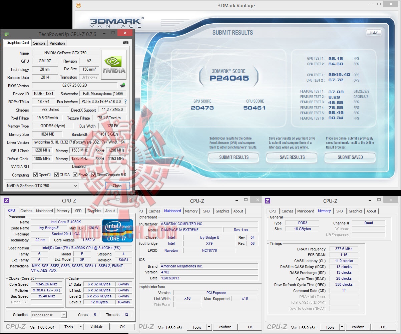Click the NVIDIA logo in GPU-Z
Screen dimensions: 401x334
(114, 65)
